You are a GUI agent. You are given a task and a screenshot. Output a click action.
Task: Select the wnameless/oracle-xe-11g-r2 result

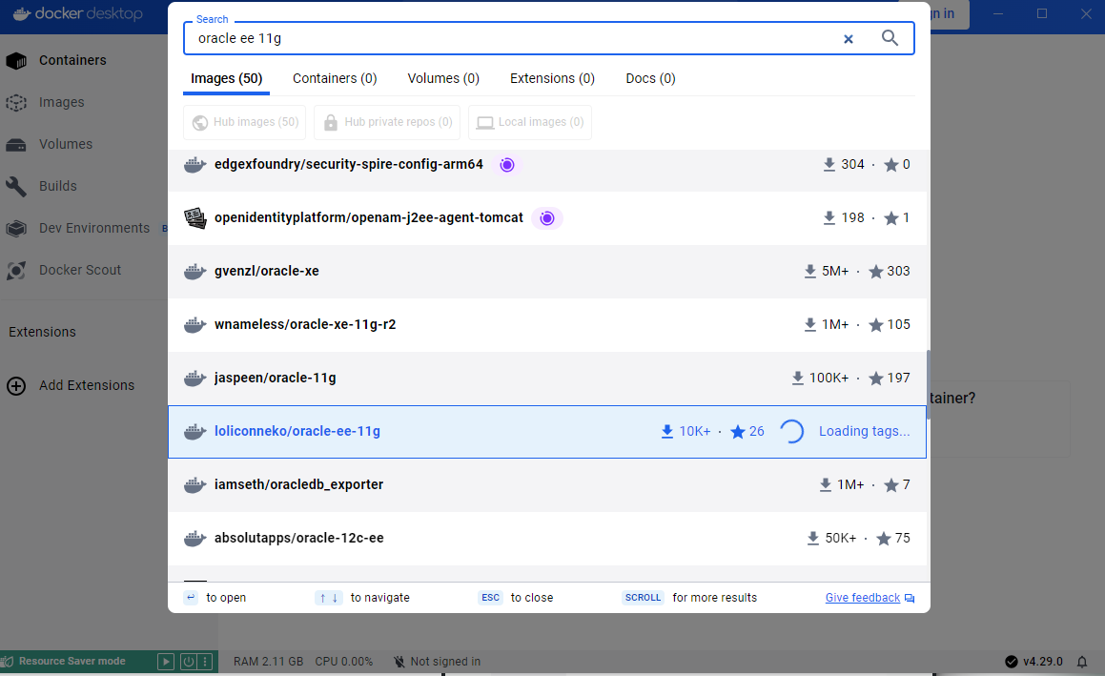547,325
